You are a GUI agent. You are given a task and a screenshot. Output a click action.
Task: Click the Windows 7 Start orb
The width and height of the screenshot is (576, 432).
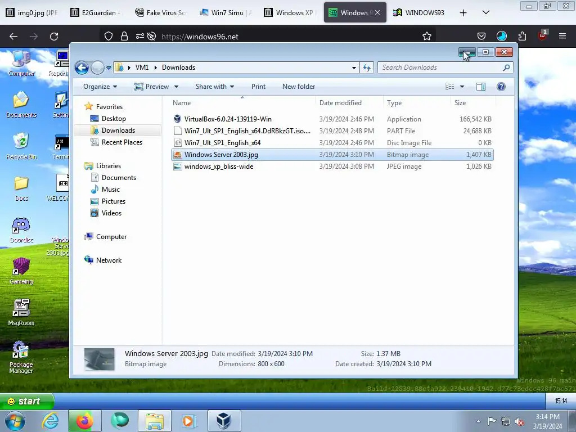[x=15, y=421]
